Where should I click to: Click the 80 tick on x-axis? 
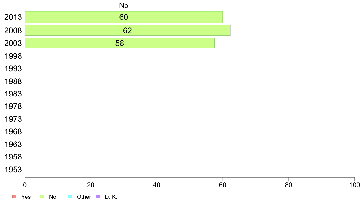click(x=288, y=185)
